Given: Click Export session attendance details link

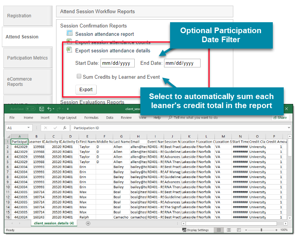Looking at the screenshot, I should 113,50.
